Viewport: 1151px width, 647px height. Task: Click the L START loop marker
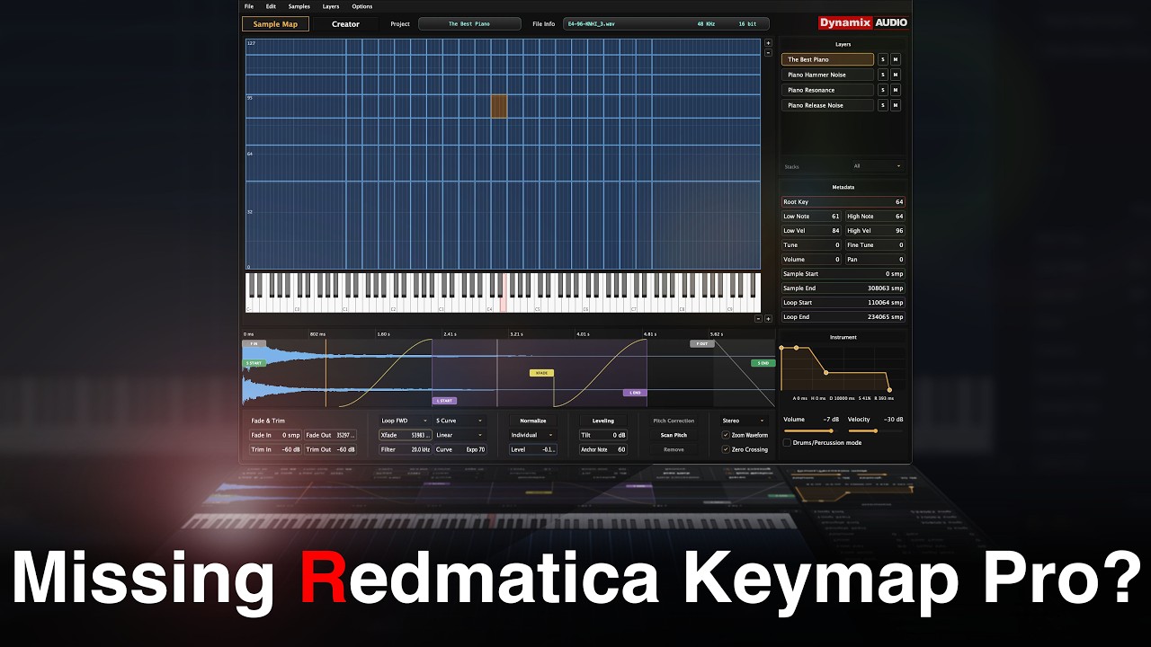click(444, 401)
